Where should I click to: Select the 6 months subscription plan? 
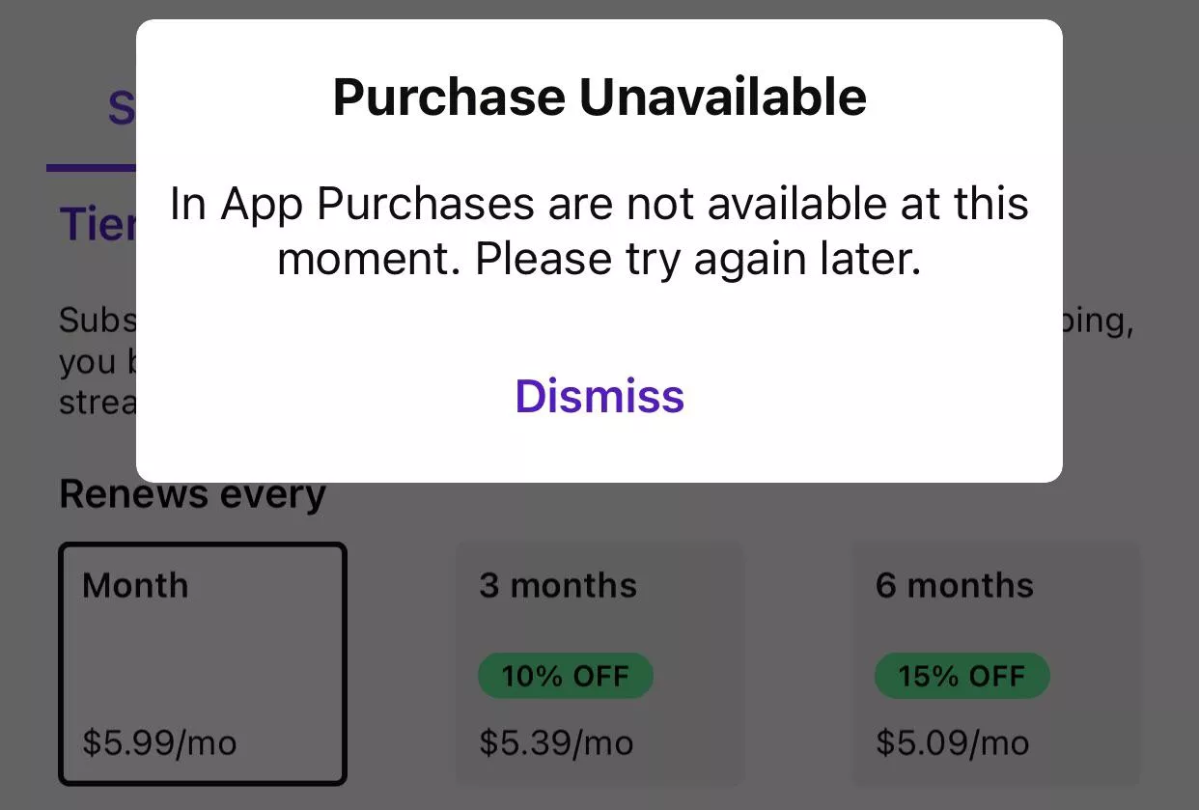click(x=995, y=666)
